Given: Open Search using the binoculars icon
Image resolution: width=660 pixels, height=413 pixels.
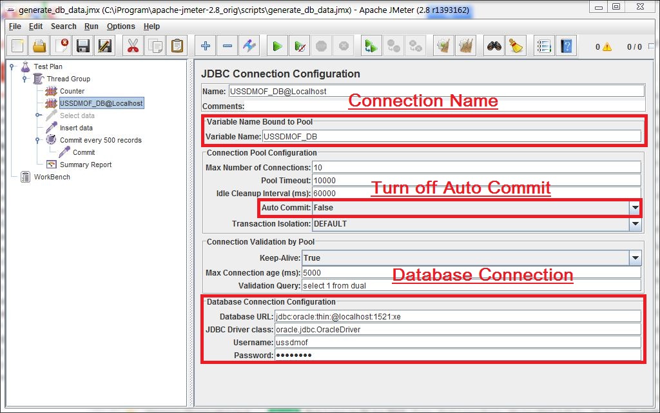Looking at the screenshot, I should click(x=494, y=46).
